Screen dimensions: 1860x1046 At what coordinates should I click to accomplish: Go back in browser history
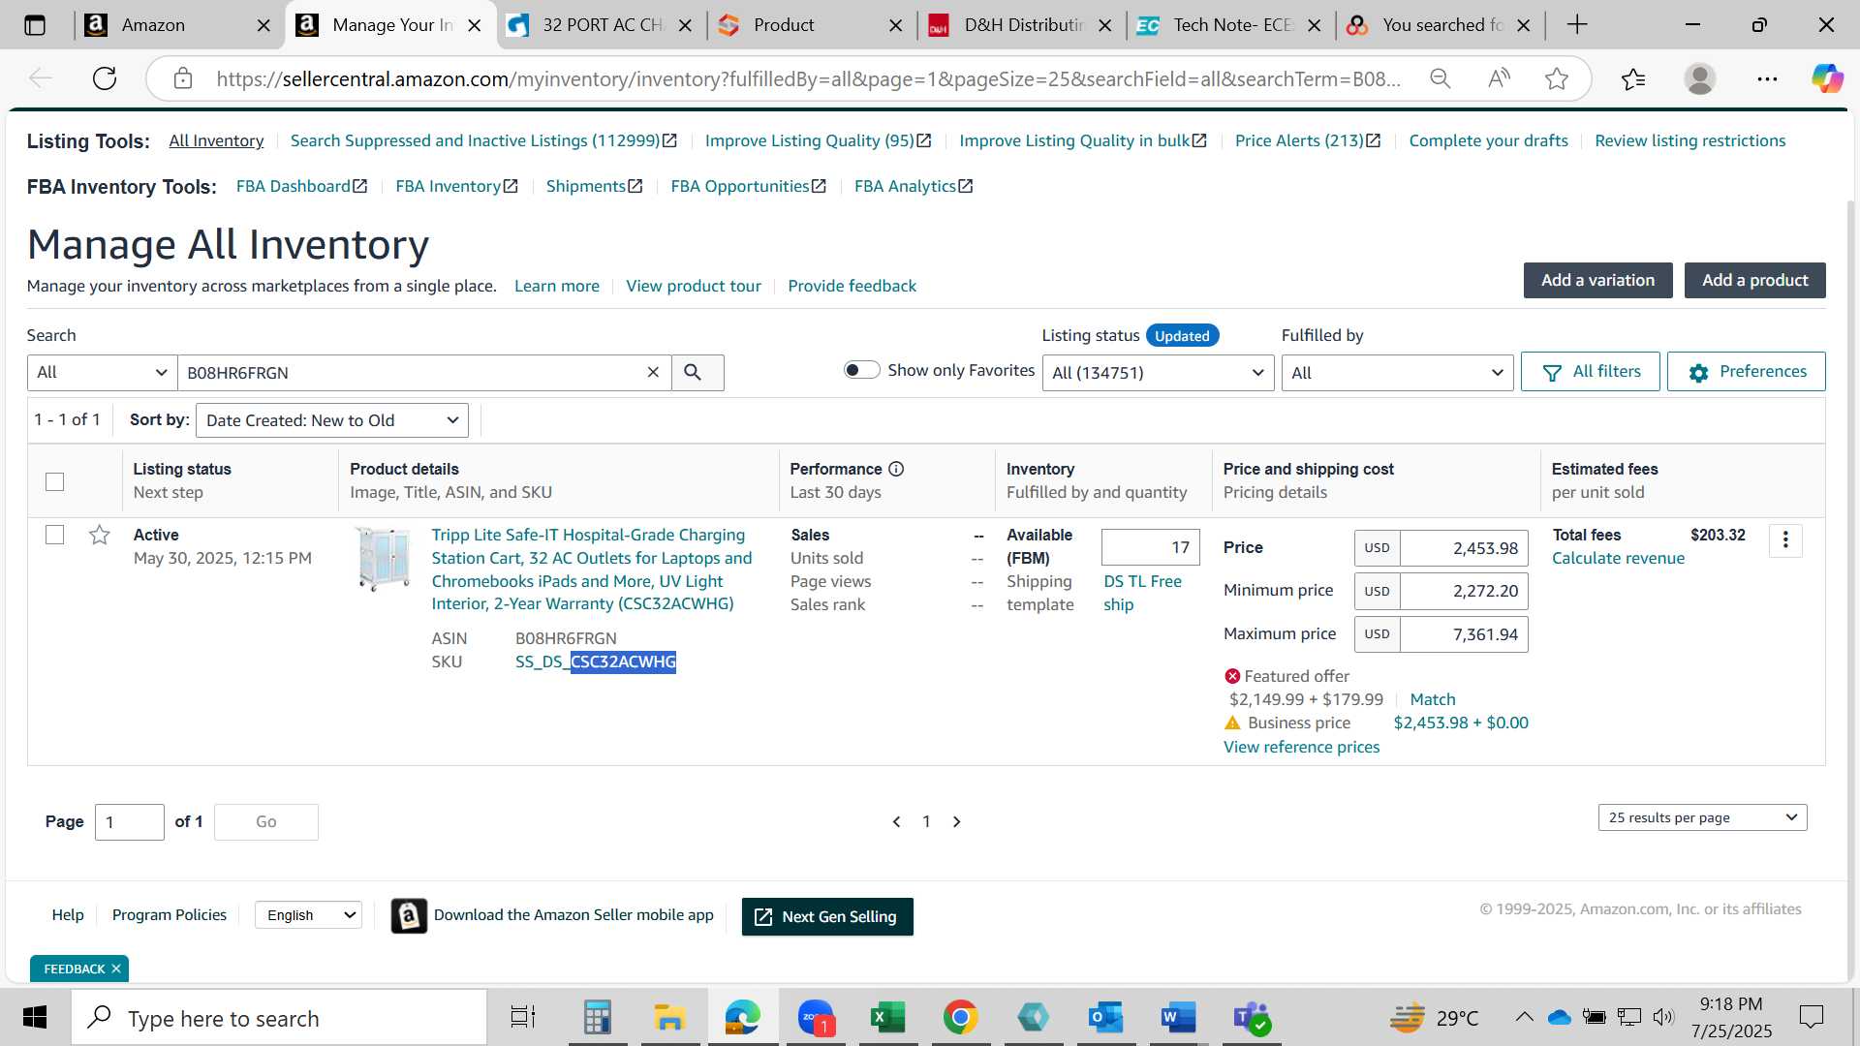click(40, 78)
